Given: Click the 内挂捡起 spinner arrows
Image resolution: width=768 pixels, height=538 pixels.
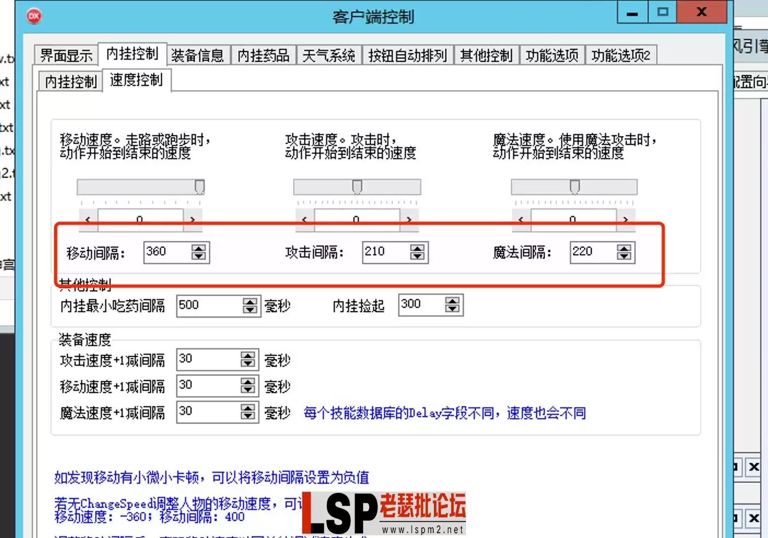Looking at the screenshot, I should tap(452, 305).
